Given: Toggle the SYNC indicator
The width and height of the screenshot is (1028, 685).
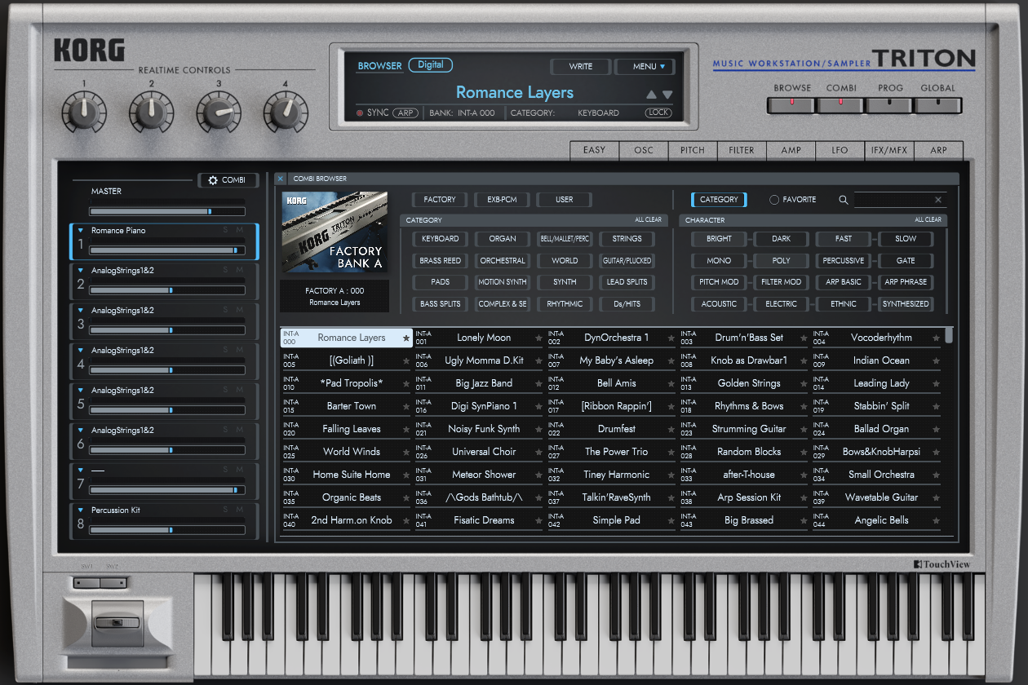Looking at the screenshot, I should click(x=360, y=113).
